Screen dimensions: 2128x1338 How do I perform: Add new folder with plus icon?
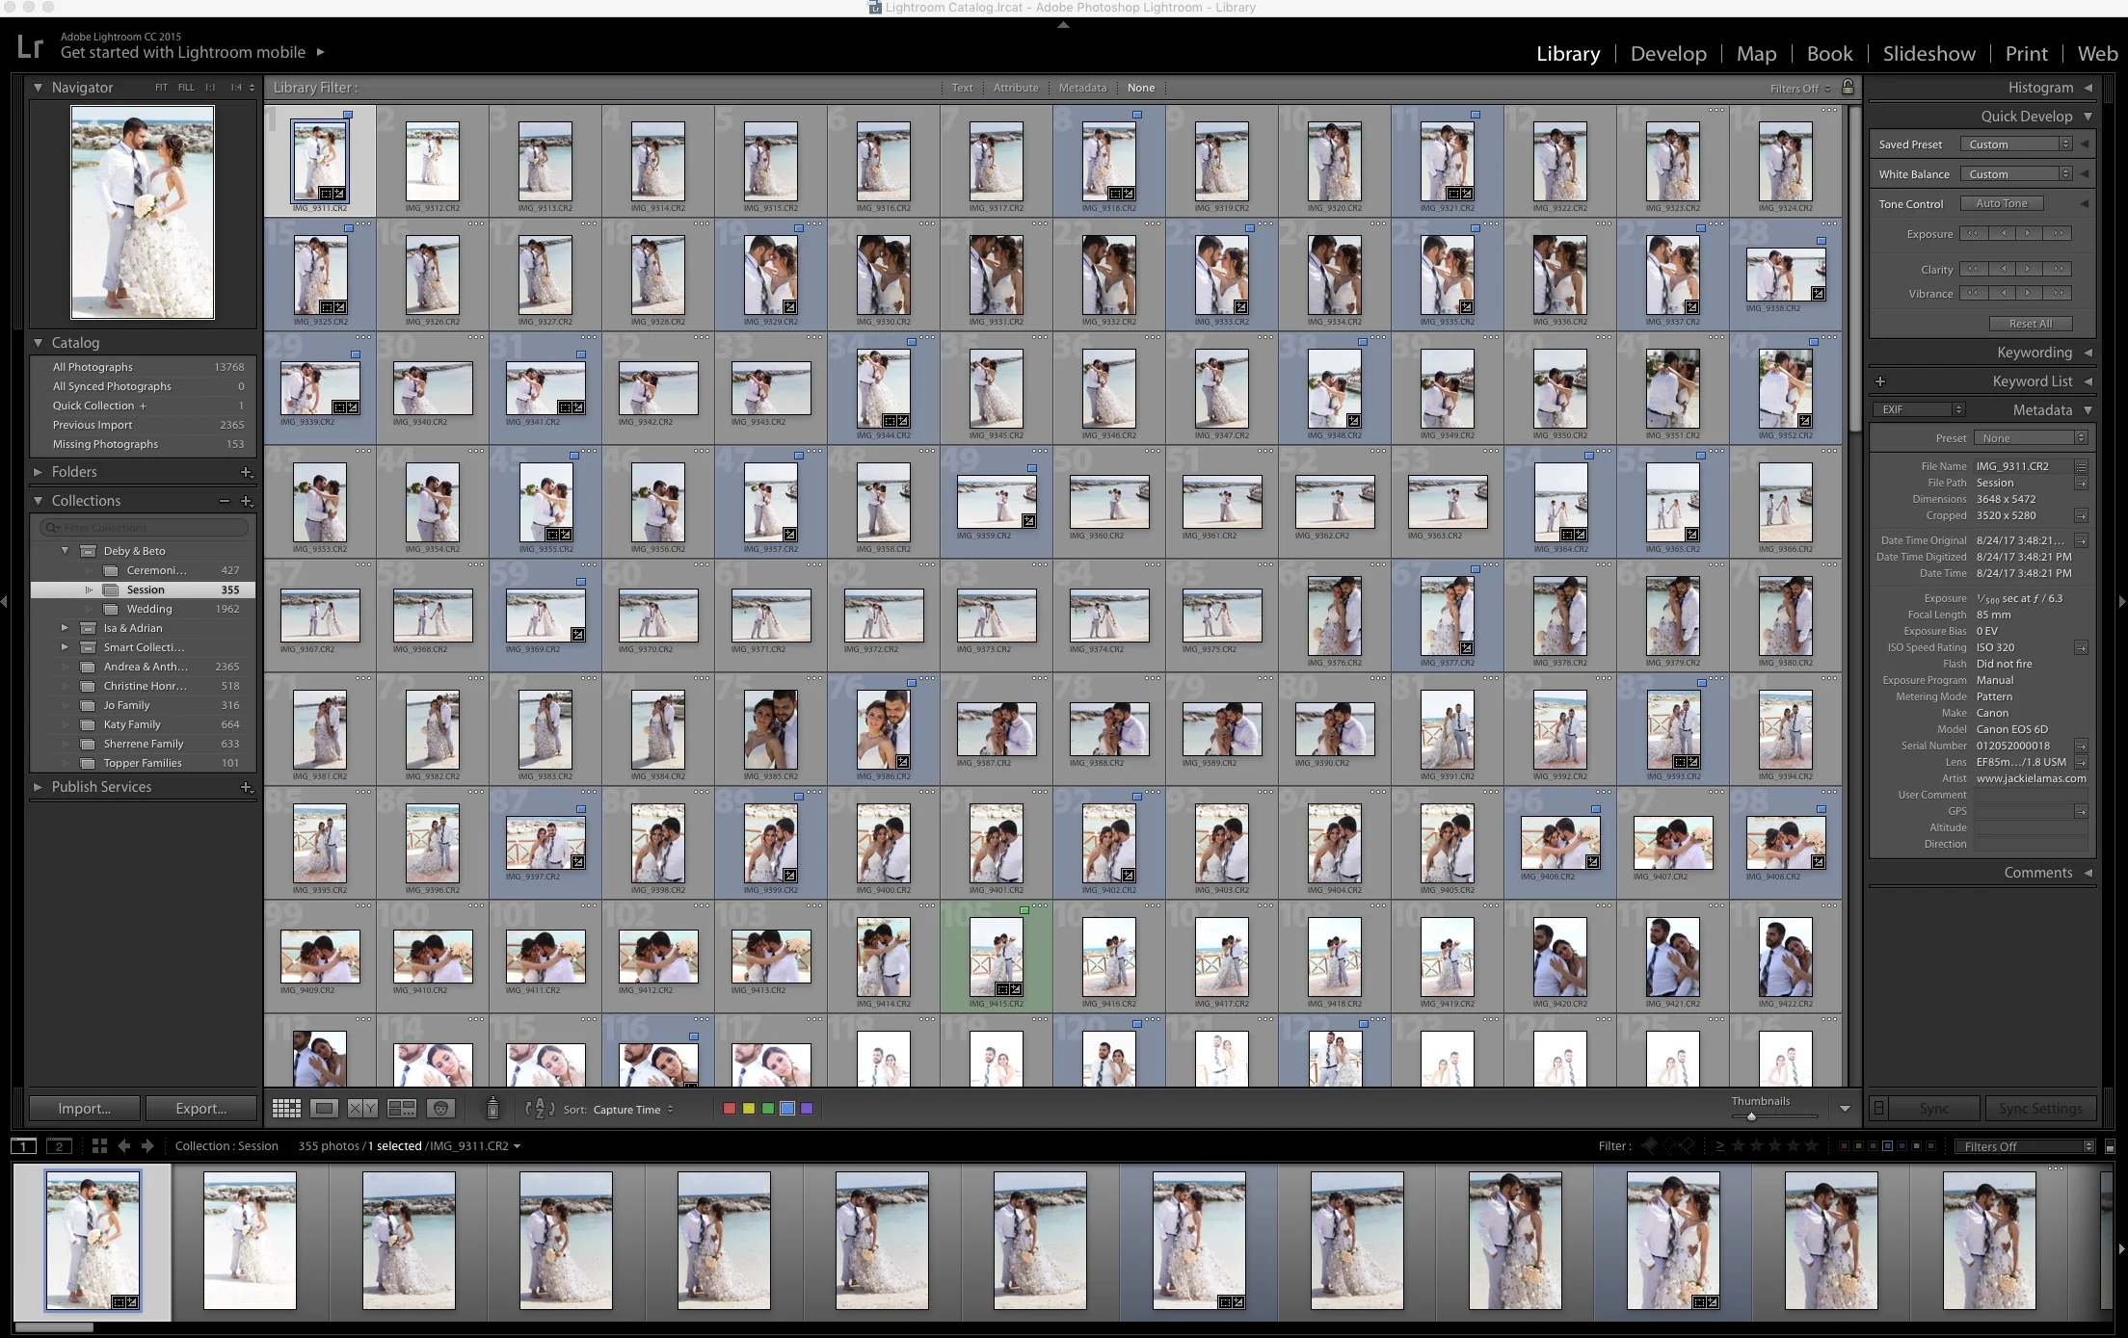[246, 472]
